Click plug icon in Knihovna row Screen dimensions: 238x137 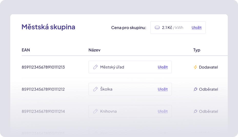pyautogui.click(x=195, y=111)
